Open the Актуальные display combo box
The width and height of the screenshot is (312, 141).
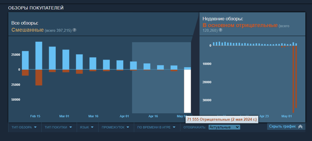pos(224,127)
